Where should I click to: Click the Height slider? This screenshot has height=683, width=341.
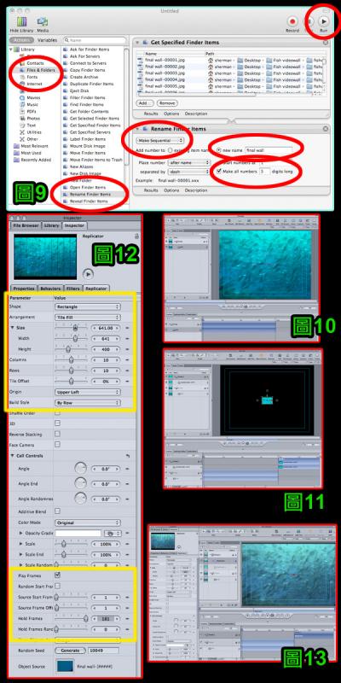72,349
